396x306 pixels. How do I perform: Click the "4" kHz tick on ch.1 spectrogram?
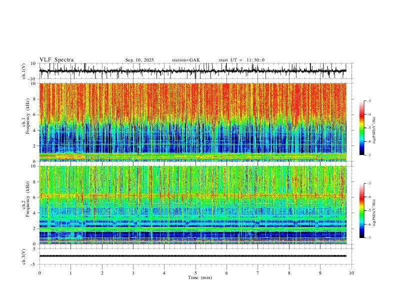pos(34,130)
